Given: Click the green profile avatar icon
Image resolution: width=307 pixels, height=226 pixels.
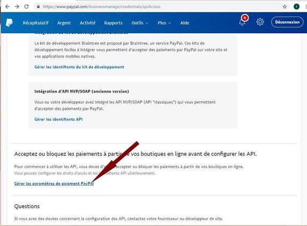Looking at the screenshot, I should (296, 6).
